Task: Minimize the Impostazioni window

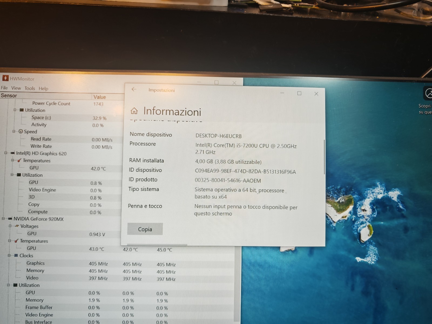Action: point(282,93)
